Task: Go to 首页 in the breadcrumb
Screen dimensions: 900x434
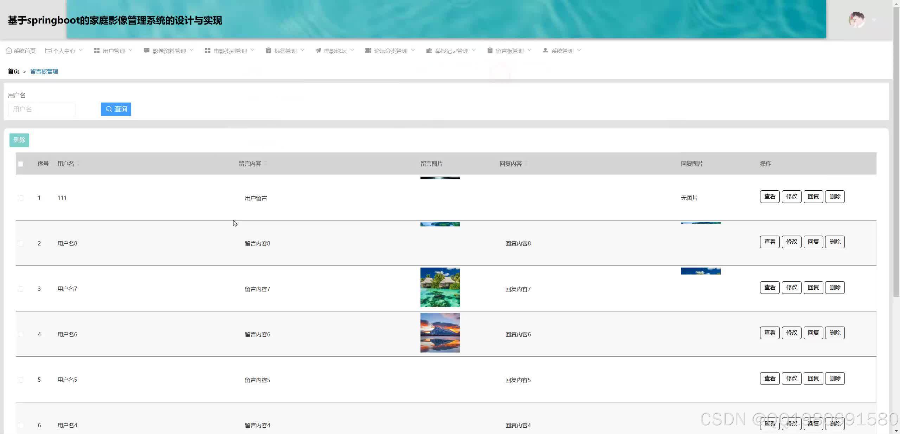Action: pyautogui.click(x=13, y=71)
